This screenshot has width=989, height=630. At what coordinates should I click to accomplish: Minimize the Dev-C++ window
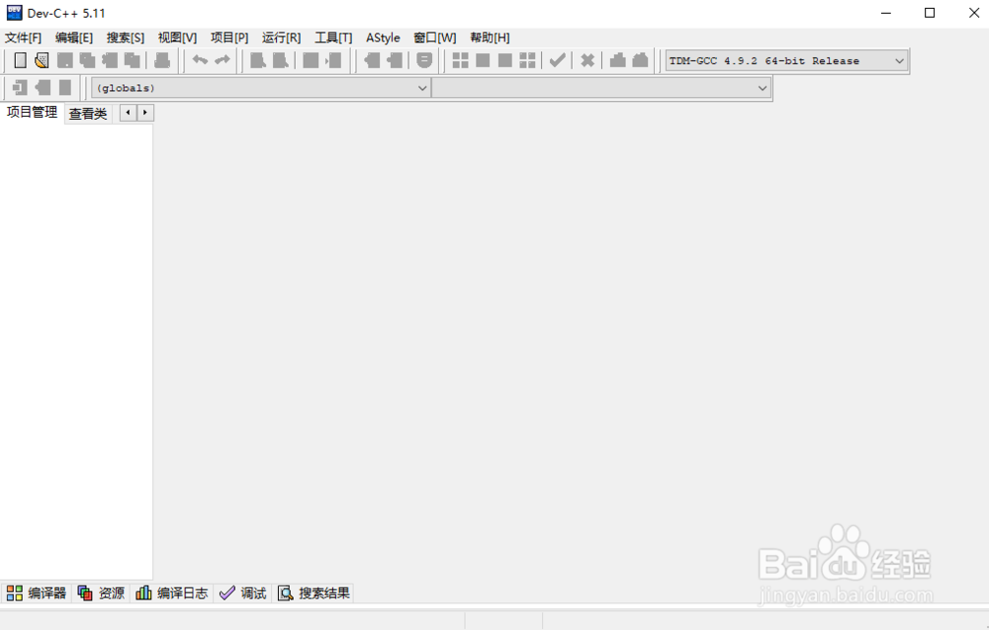(x=886, y=13)
